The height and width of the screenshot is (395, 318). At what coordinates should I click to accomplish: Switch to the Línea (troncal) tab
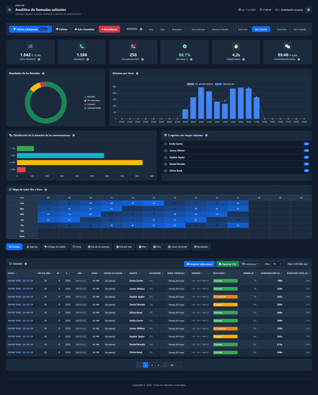[177, 247]
